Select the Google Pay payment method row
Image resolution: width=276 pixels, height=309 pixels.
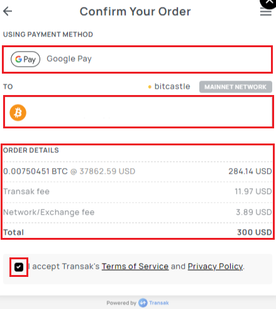pos(138,59)
